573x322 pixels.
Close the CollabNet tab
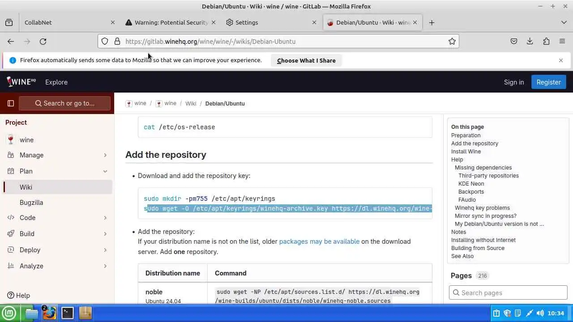tap(113, 22)
